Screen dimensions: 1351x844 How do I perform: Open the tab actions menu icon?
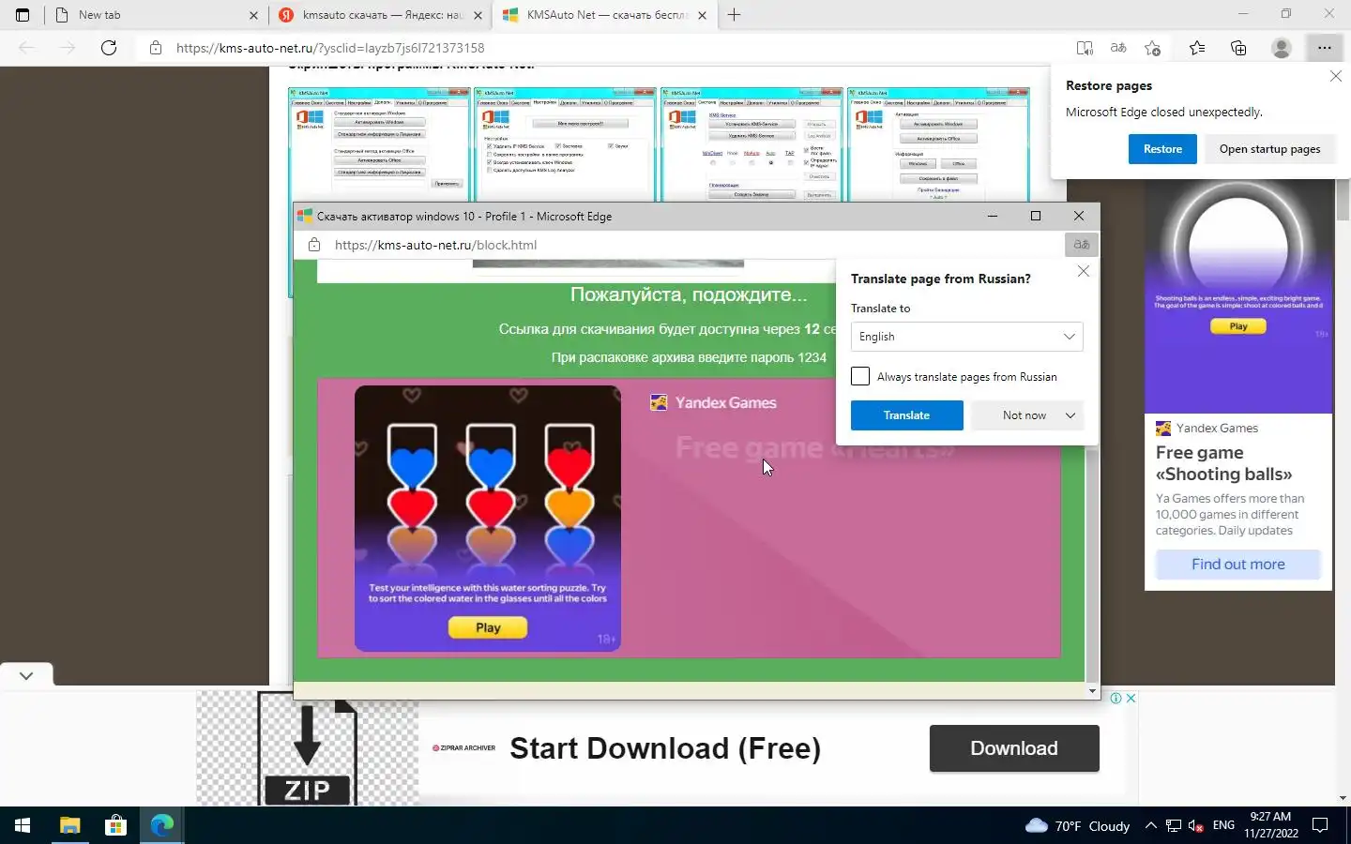(23, 15)
